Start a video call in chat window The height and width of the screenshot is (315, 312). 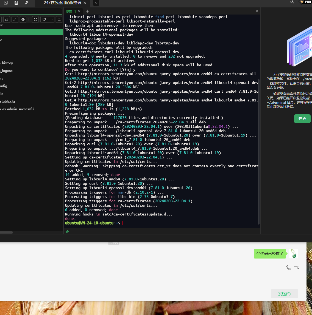click(x=297, y=268)
